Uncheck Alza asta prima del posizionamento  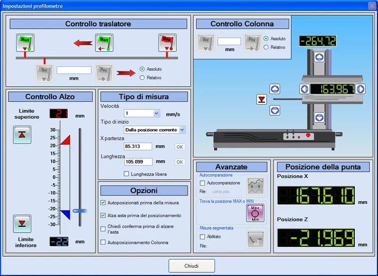point(103,215)
